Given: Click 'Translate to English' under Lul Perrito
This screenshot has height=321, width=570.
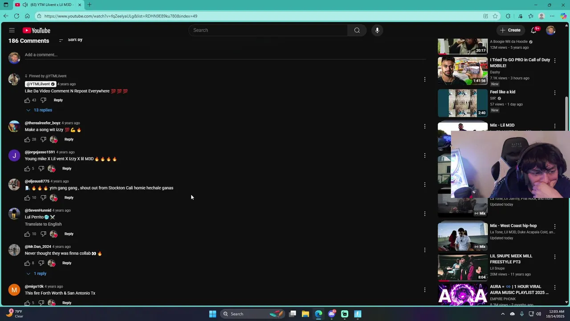Looking at the screenshot, I should [x=43, y=224].
